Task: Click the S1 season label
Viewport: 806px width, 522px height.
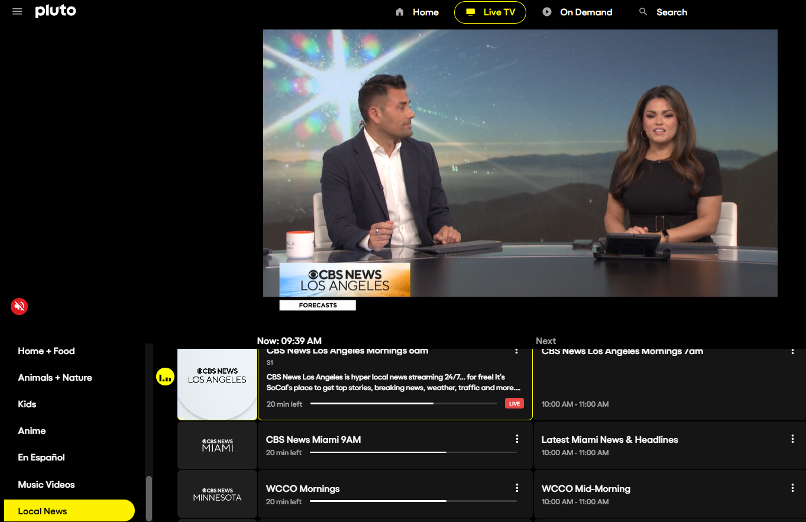Action: 270,362
